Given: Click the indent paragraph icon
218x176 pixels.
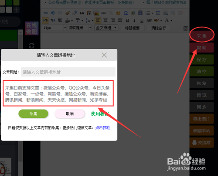Looking at the screenshot, I should coord(60,20).
